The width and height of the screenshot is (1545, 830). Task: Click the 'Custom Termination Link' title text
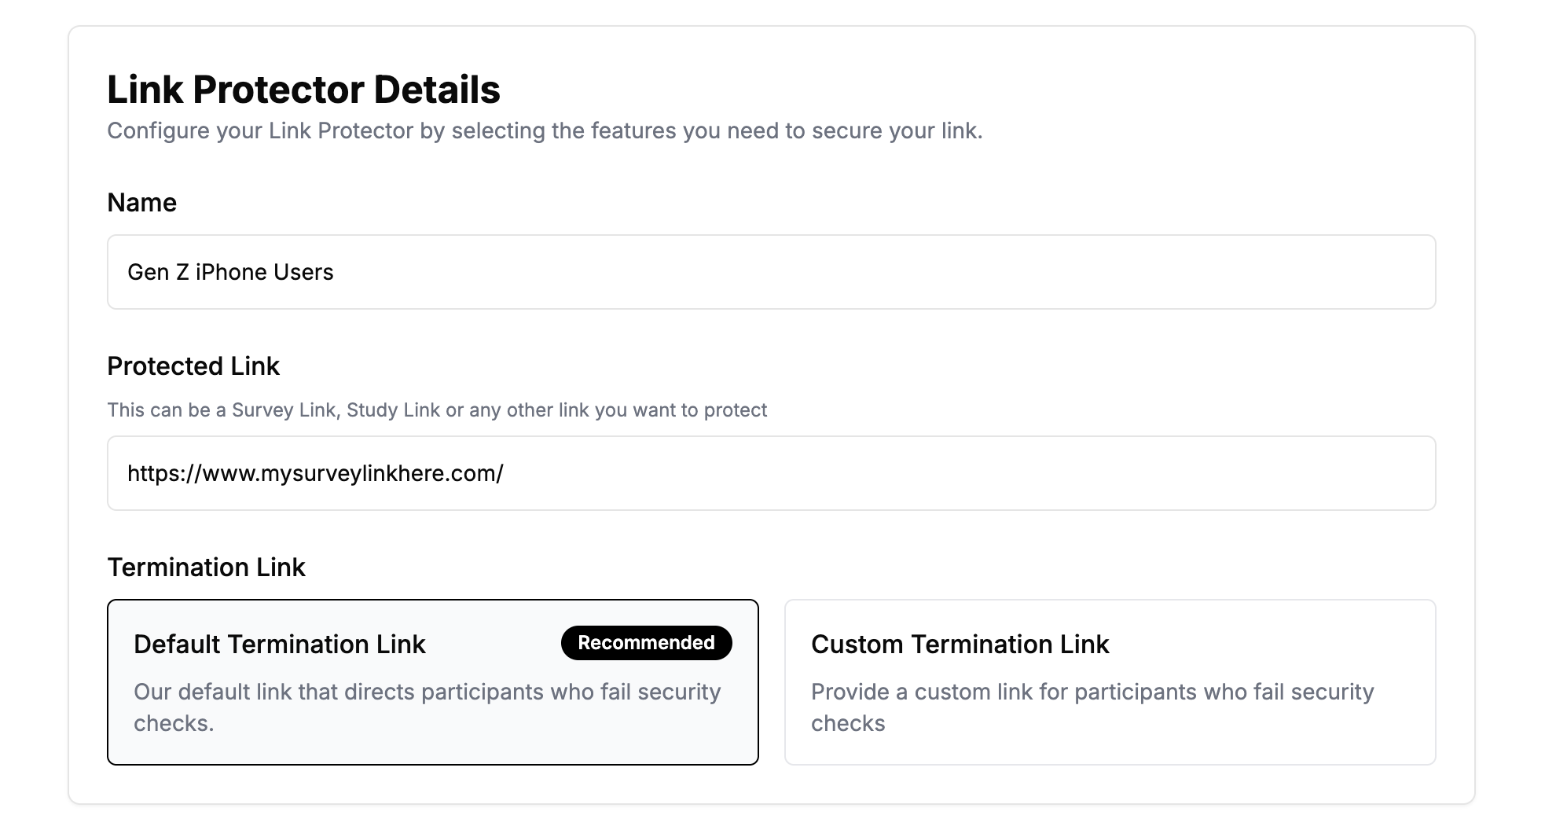(x=960, y=645)
